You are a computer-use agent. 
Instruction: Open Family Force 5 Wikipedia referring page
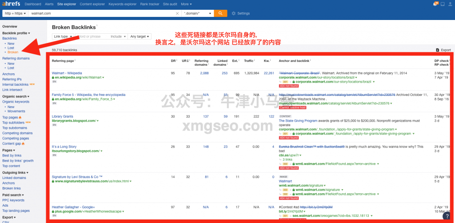(88, 95)
